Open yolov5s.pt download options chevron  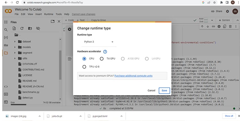pos(81,116)
